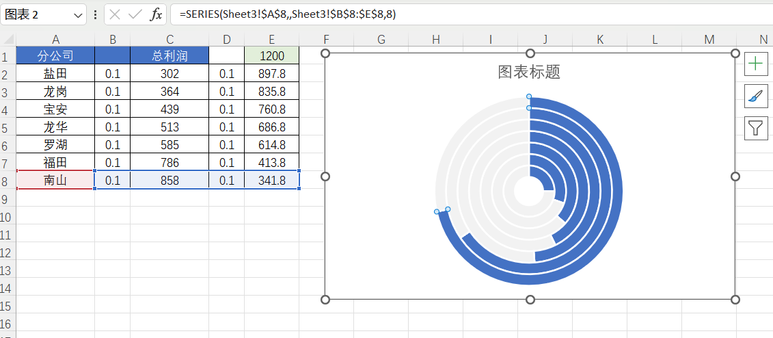Click the Insert Function fx icon

(157, 14)
